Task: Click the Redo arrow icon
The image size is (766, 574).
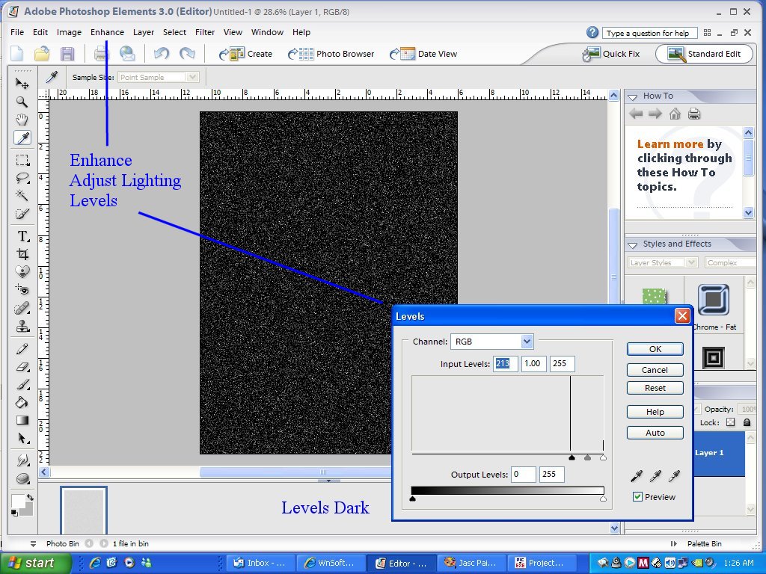Action: [187, 53]
